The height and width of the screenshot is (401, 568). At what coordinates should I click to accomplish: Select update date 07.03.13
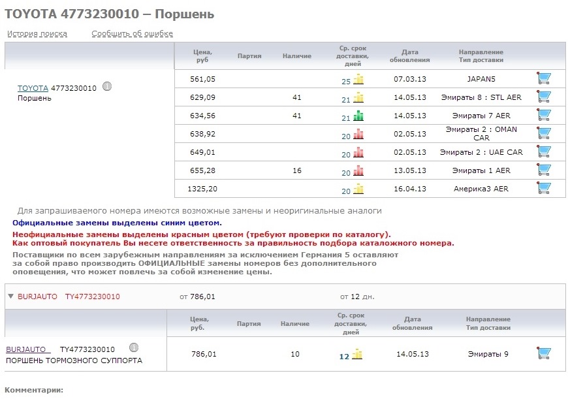pyautogui.click(x=410, y=79)
